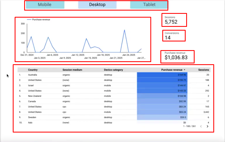
Task: Click the New Zealand row country cell
Action: [34, 96]
